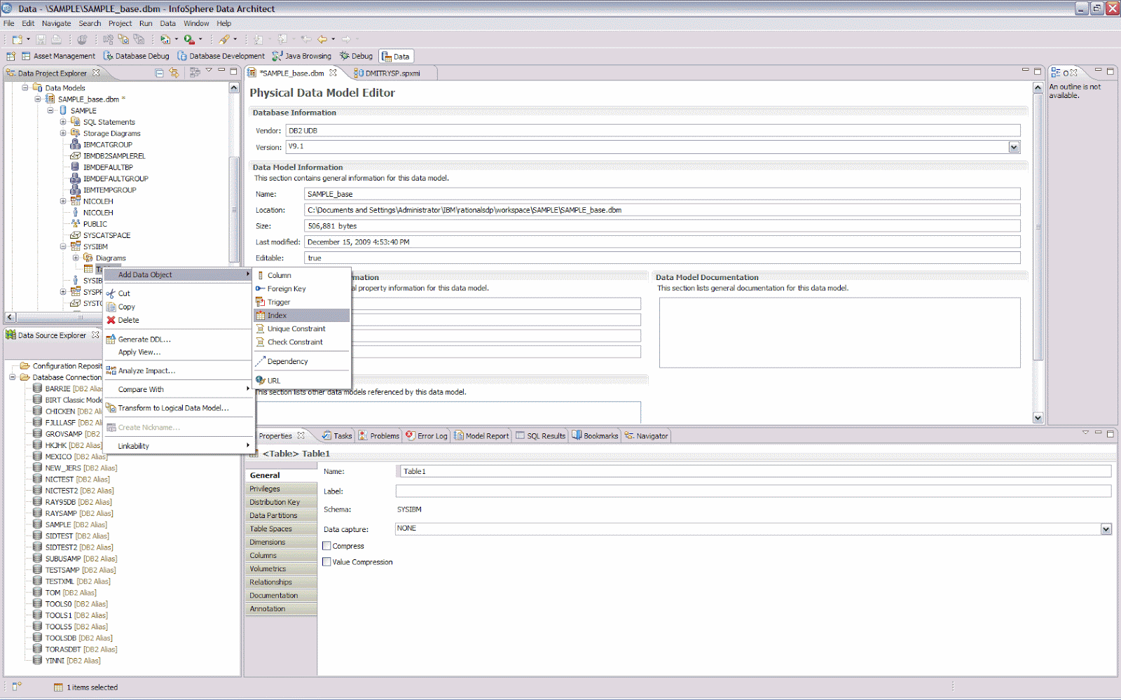
Task: Click the Save toolbar icon
Action: (x=41, y=40)
